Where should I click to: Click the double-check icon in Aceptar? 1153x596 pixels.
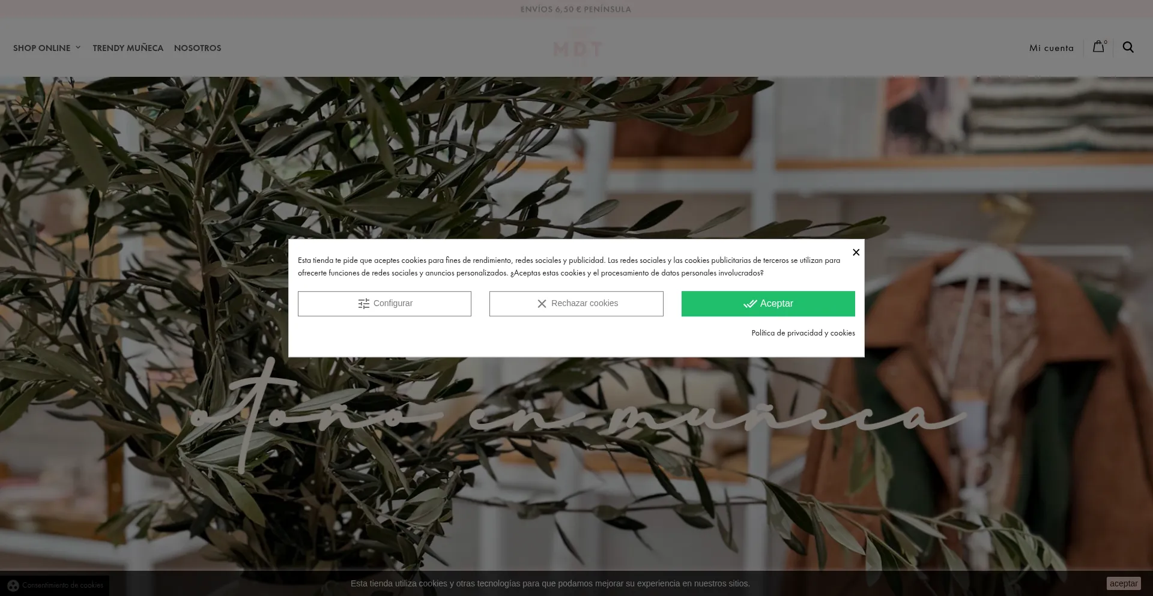(x=749, y=304)
